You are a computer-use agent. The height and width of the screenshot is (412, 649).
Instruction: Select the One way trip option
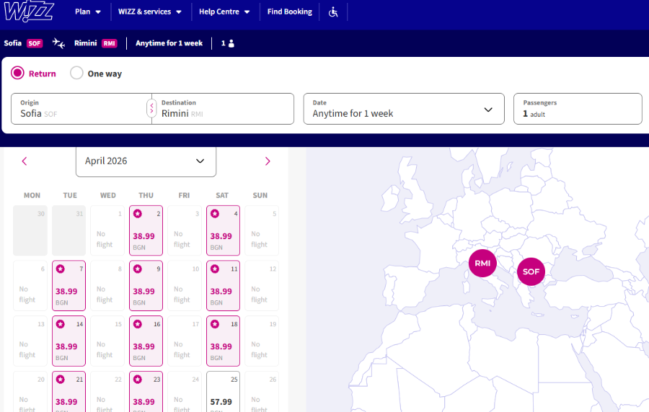coord(96,73)
